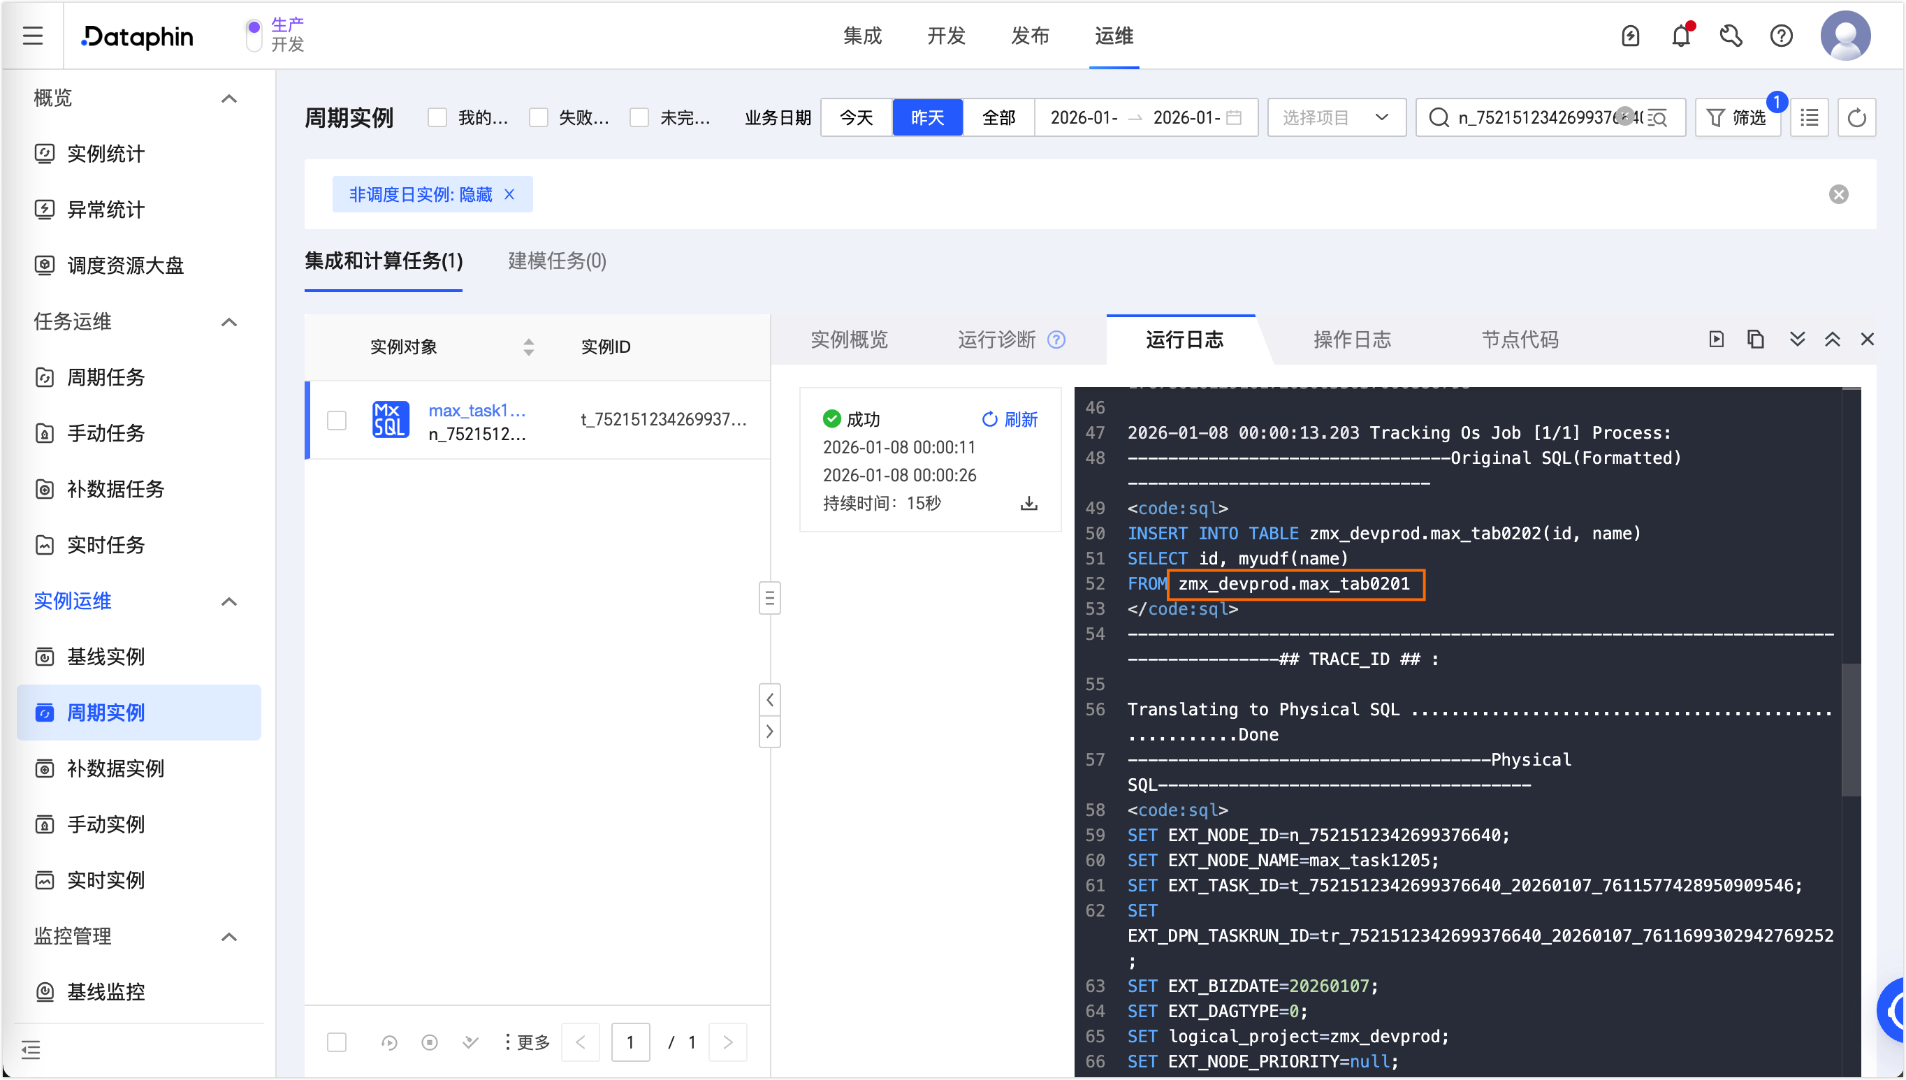Open the 选择项目 dropdown
Viewport: 1906px width, 1080px height.
pyautogui.click(x=1336, y=118)
